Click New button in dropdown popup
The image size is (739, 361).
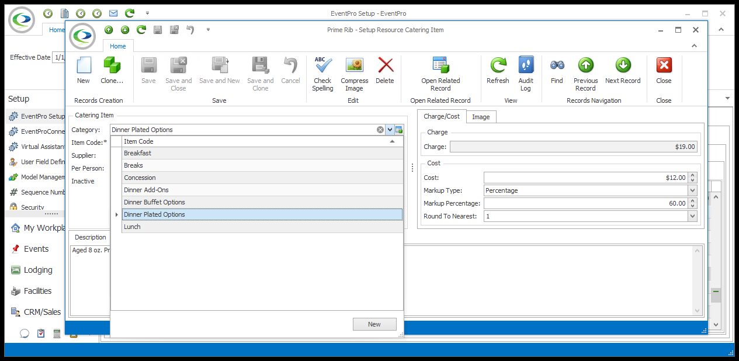tap(374, 324)
